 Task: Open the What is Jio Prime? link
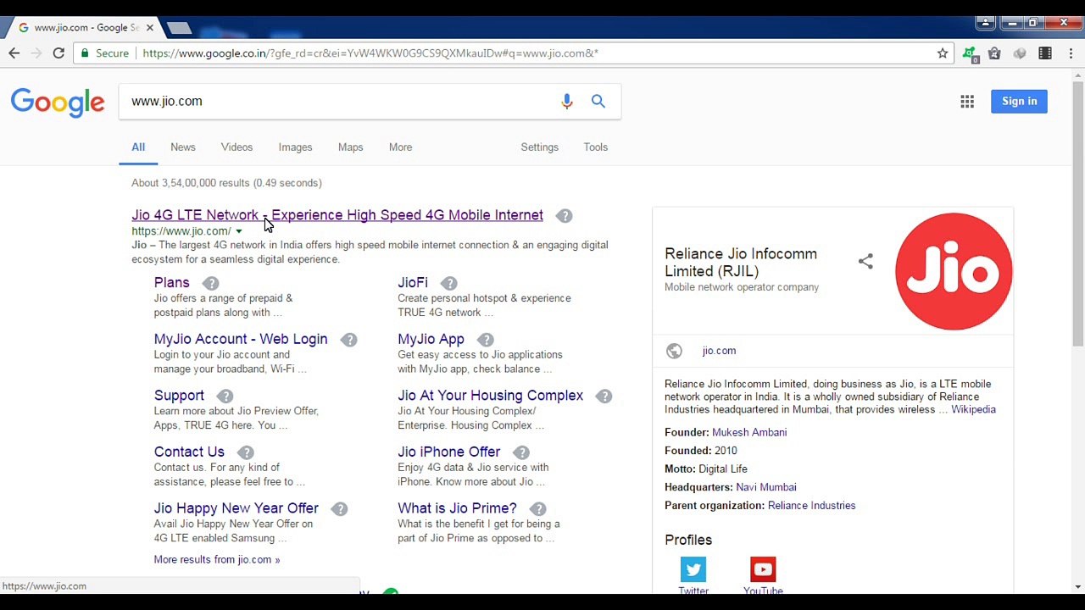coord(457,508)
